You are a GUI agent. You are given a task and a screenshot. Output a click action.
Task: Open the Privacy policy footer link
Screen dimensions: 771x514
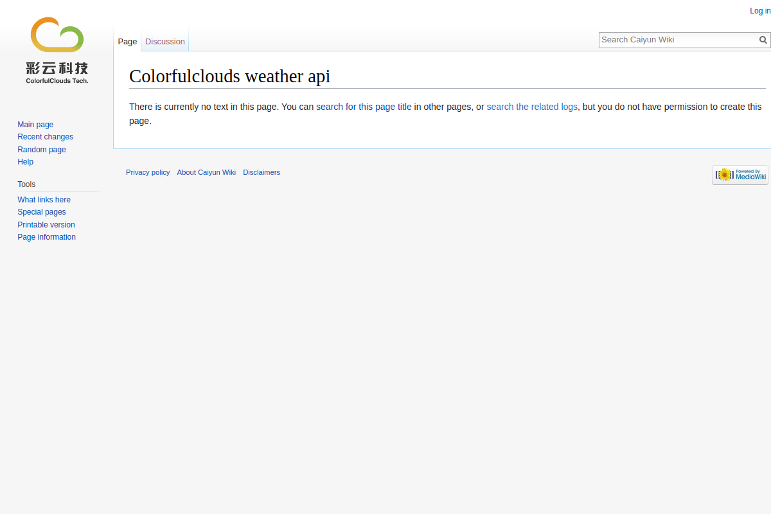(148, 172)
